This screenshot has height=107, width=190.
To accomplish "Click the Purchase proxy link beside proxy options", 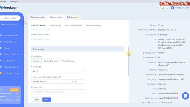I will pos(69,61).
